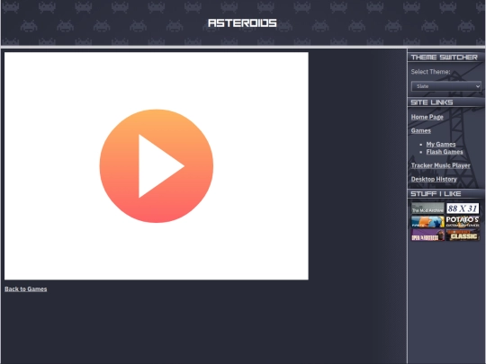Click the ASTEROIDS page title

(x=242, y=23)
